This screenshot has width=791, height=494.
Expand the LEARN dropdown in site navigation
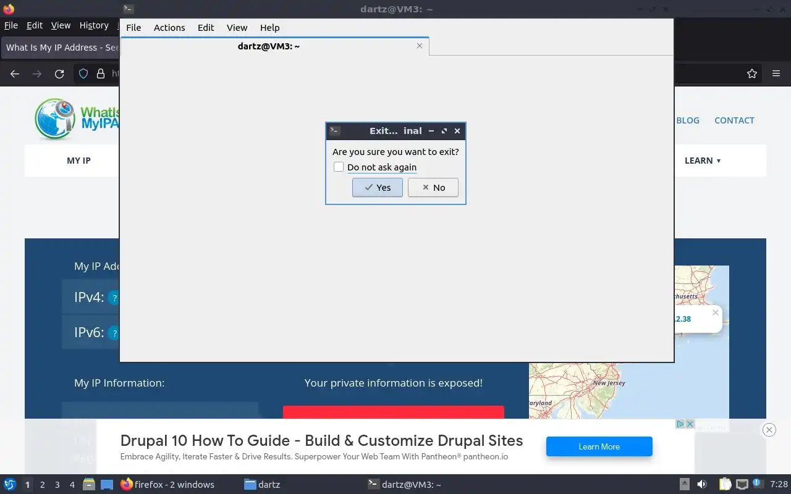[x=703, y=161]
